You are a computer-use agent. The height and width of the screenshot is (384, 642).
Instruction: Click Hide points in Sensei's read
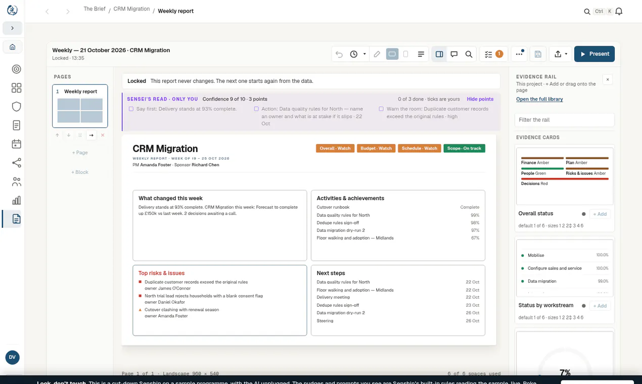480,99
